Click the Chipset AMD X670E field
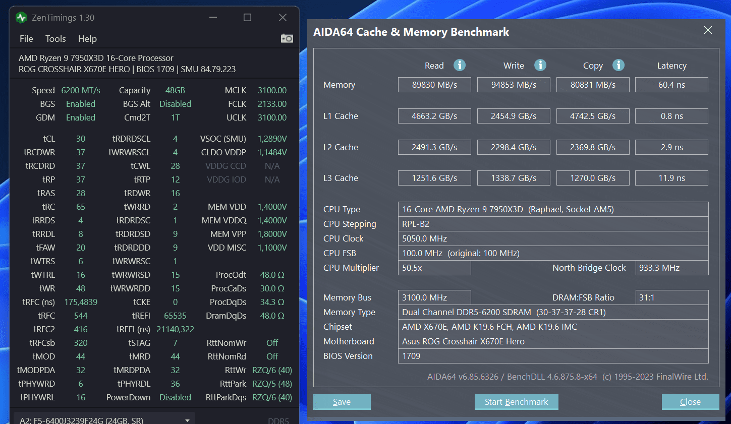The width and height of the screenshot is (731, 424). point(553,327)
